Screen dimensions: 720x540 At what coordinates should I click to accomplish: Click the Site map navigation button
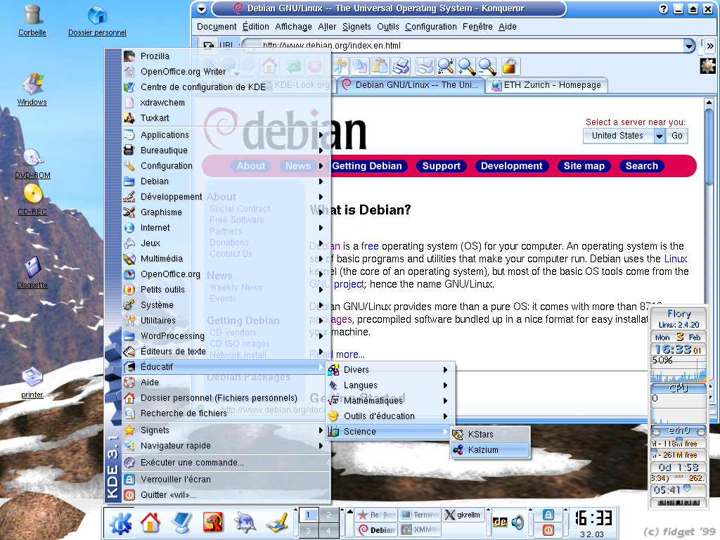(x=584, y=166)
